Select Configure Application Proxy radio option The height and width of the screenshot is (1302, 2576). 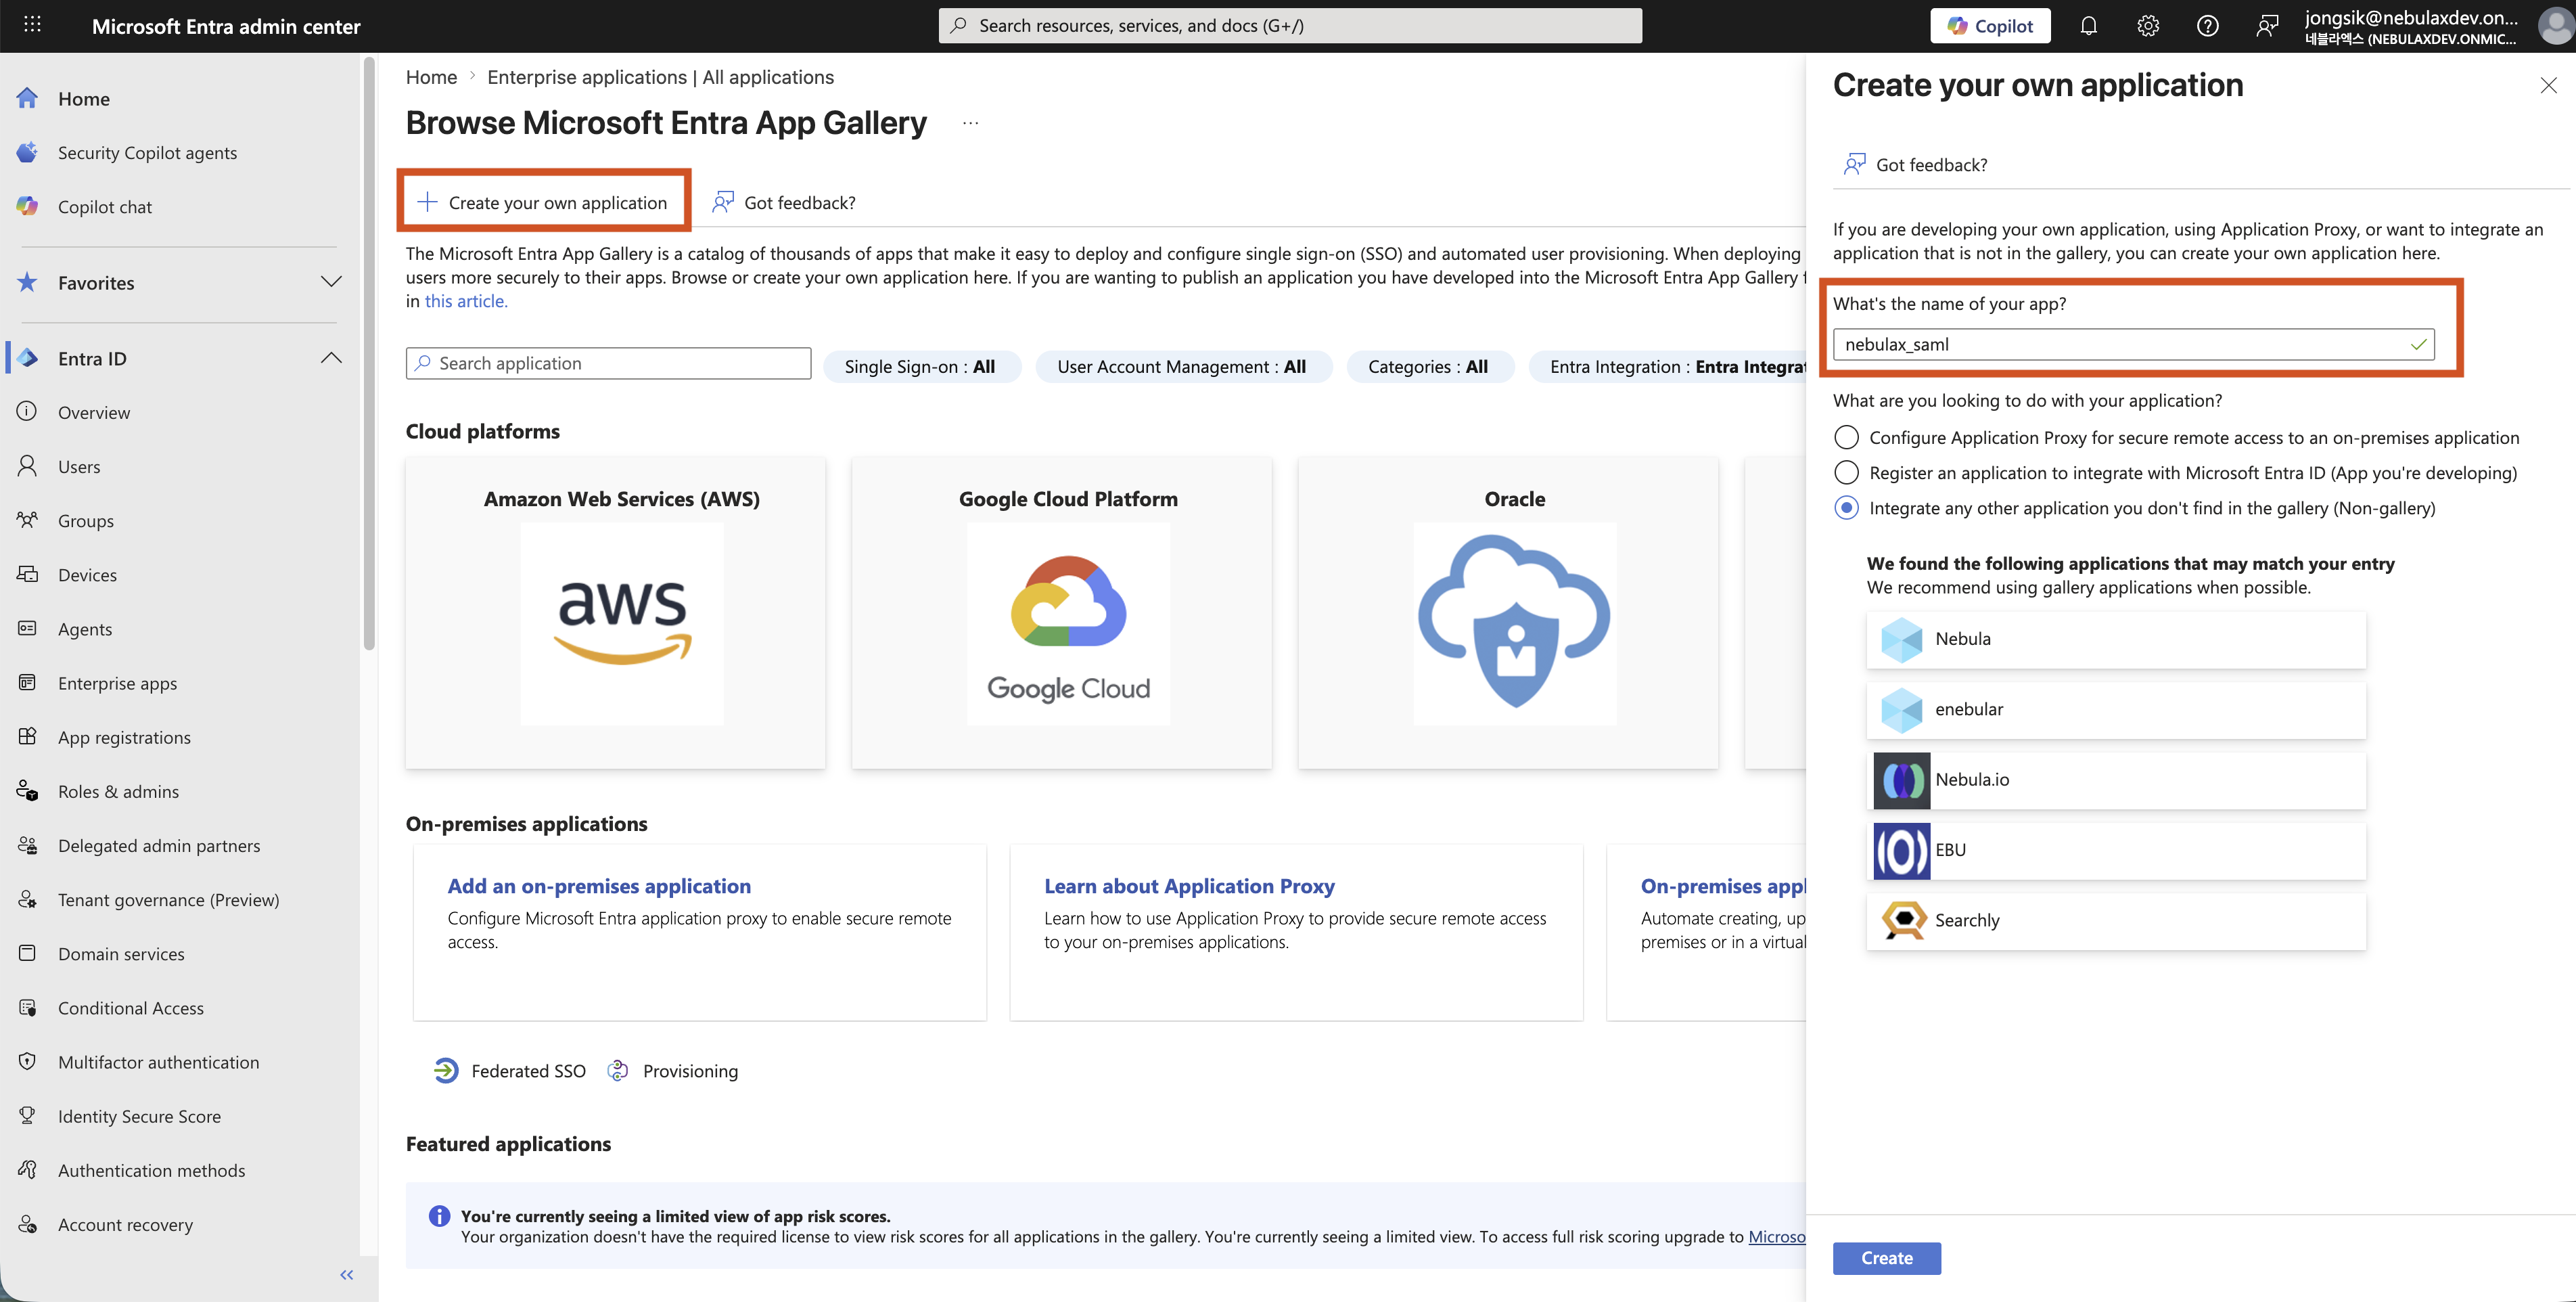[x=1846, y=437]
